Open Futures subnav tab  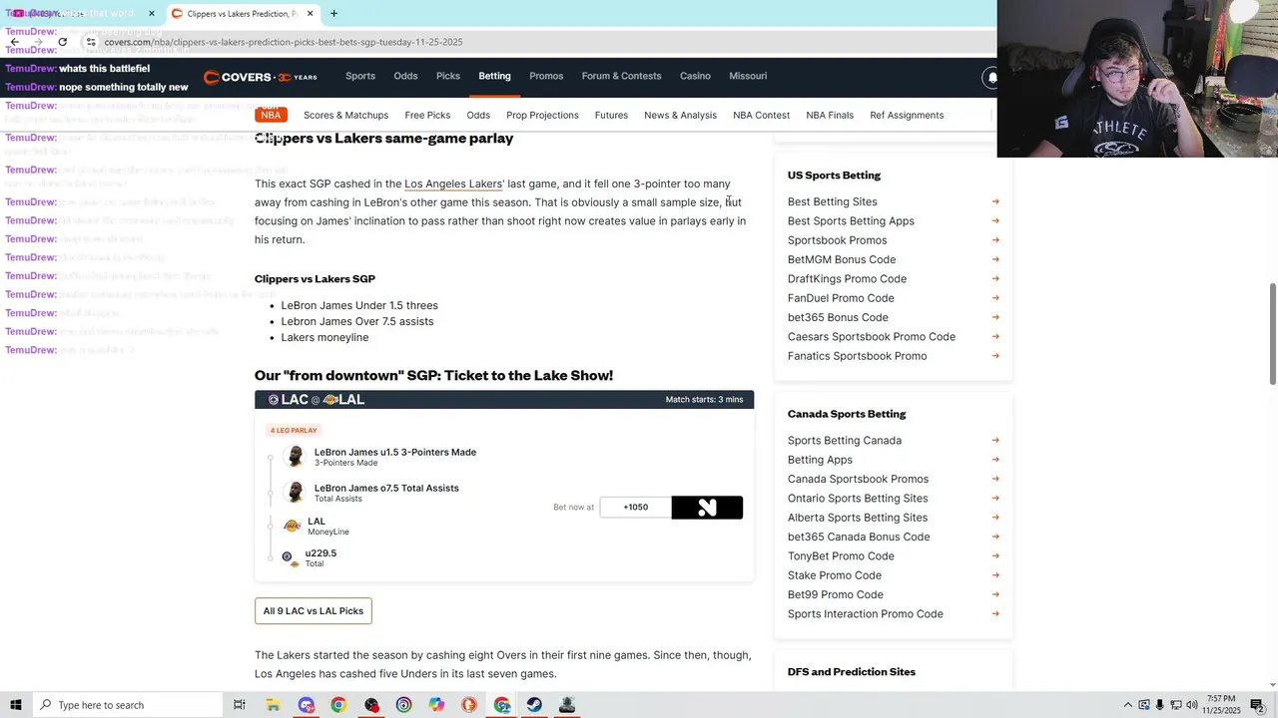coord(611,116)
